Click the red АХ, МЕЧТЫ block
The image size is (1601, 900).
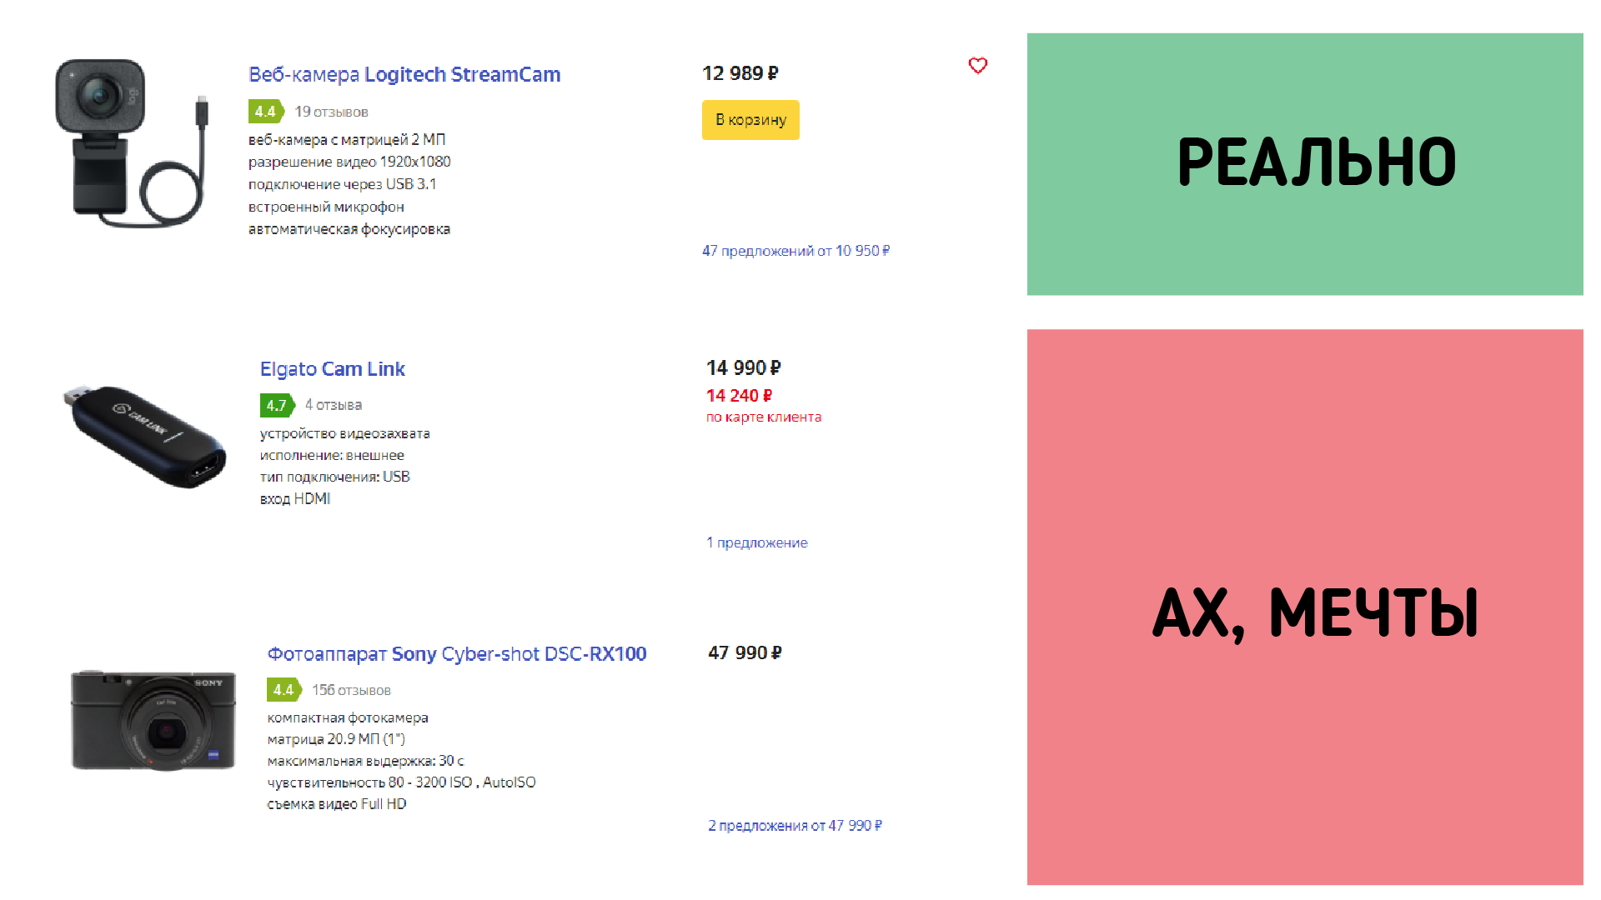1305,607
